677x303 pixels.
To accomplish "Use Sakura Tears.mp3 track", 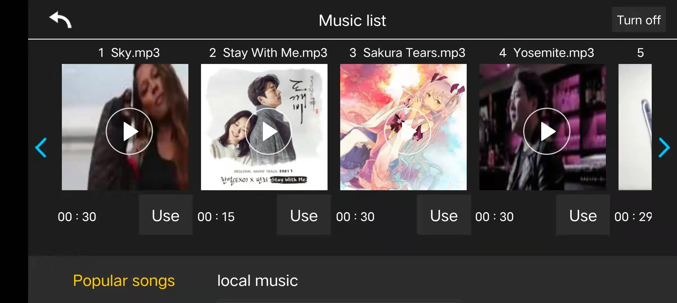I will (x=444, y=215).
